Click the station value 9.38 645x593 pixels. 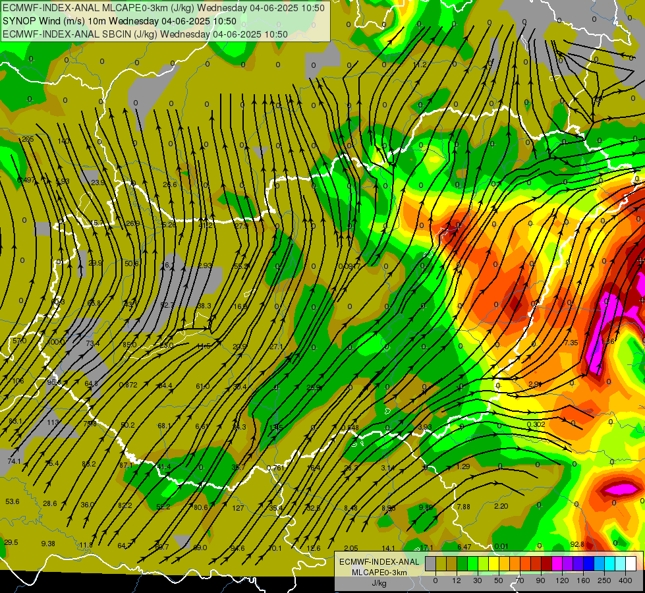(x=48, y=544)
